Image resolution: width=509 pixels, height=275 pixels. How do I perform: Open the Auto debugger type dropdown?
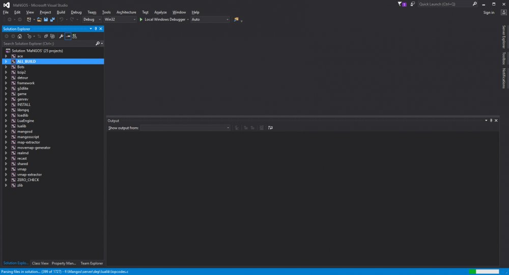(210, 19)
